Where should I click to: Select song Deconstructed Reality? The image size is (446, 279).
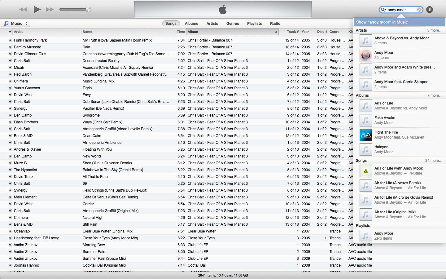101,61
